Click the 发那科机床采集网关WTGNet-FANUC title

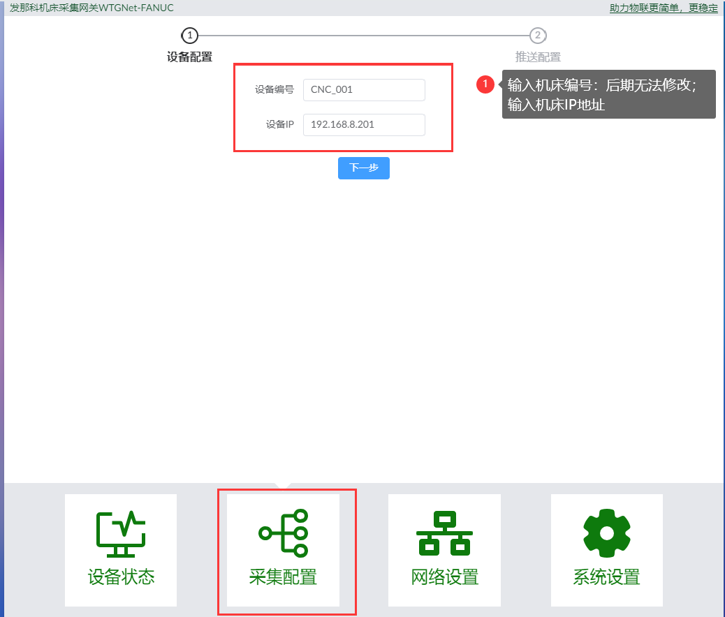[91, 8]
